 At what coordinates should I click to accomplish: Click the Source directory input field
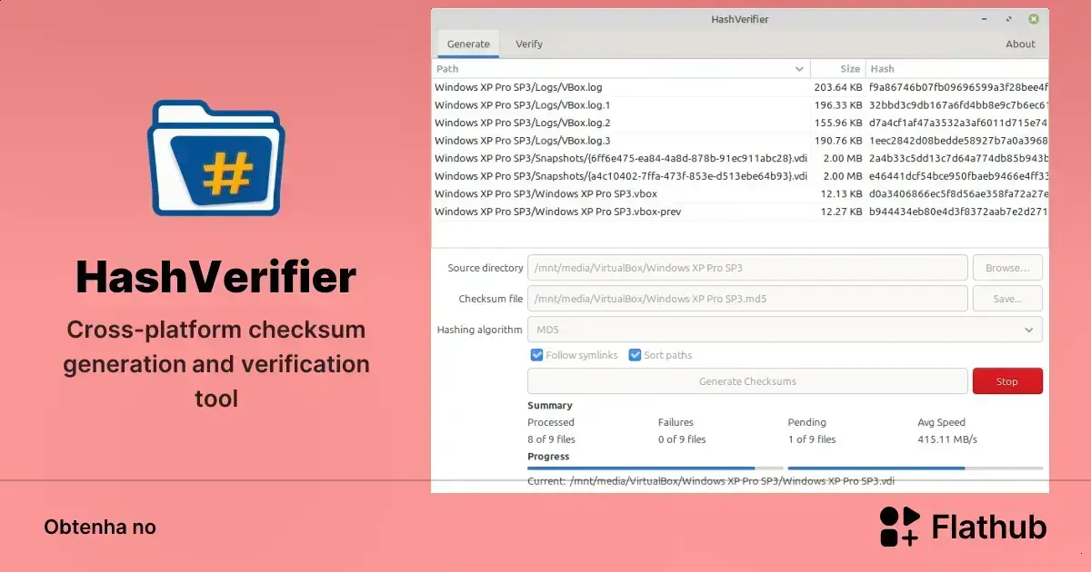click(747, 268)
